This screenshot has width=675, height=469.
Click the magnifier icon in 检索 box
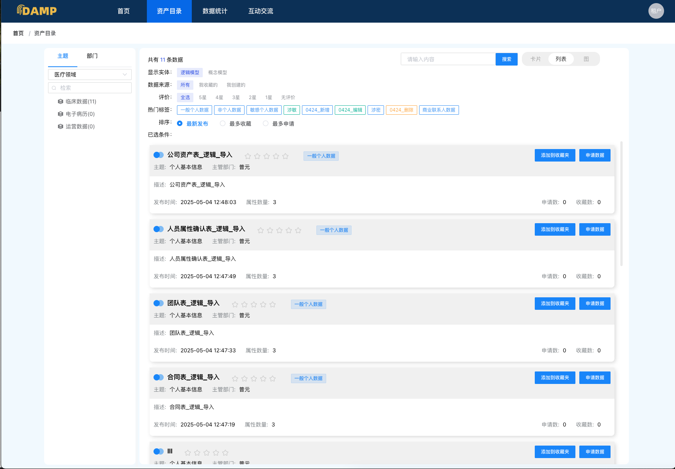54,88
